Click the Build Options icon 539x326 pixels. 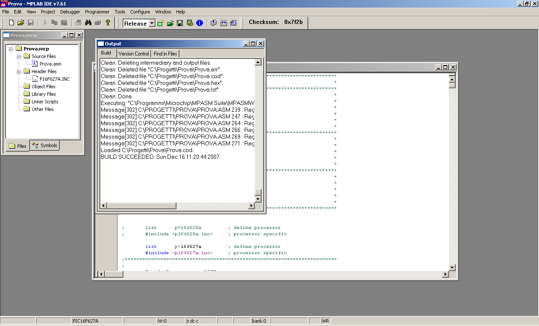click(189, 23)
